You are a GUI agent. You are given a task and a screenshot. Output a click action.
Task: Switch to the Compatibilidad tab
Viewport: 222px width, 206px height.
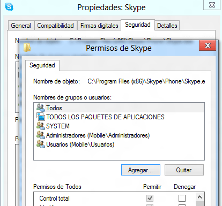click(x=55, y=26)
